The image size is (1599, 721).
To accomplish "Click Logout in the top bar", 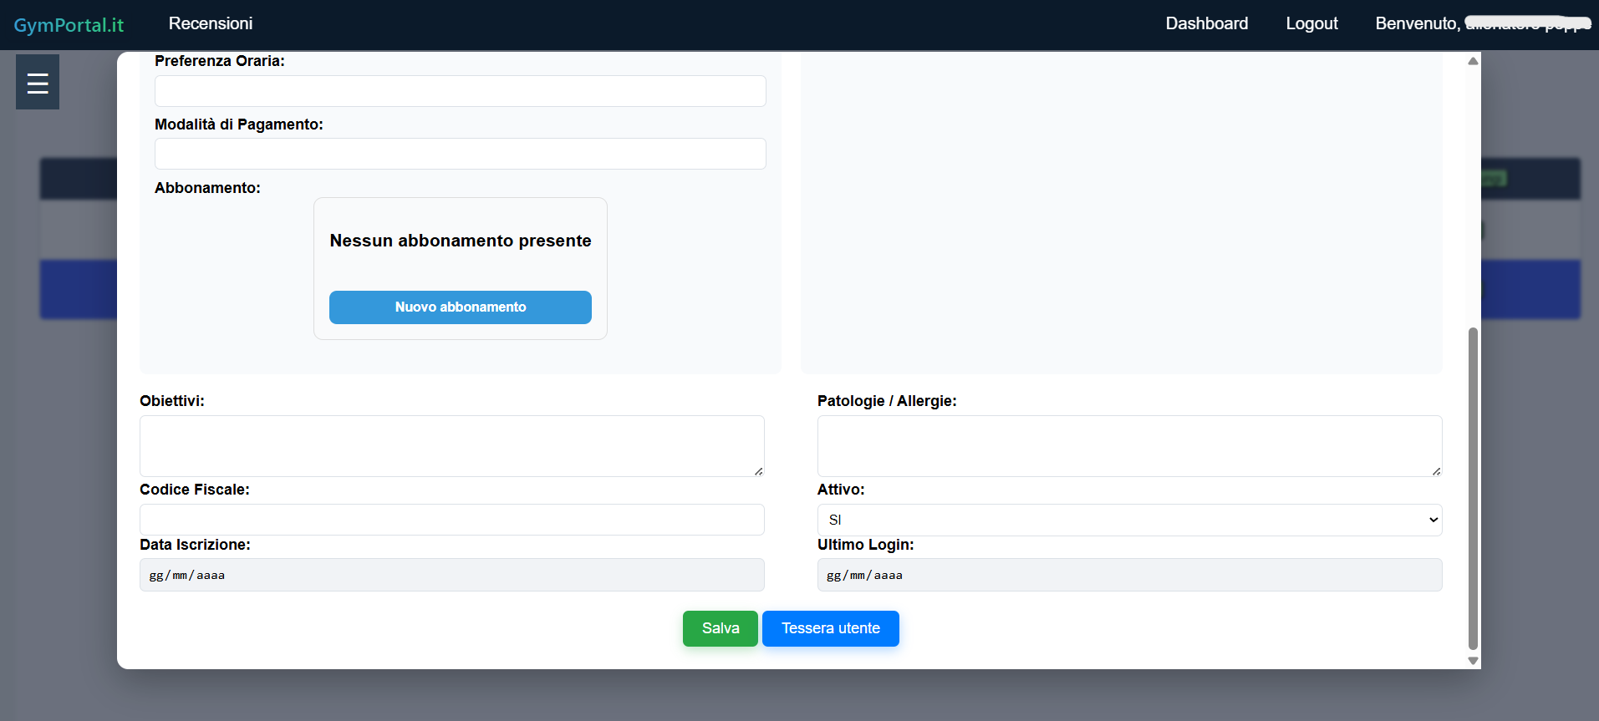I will click(1311, 23).
